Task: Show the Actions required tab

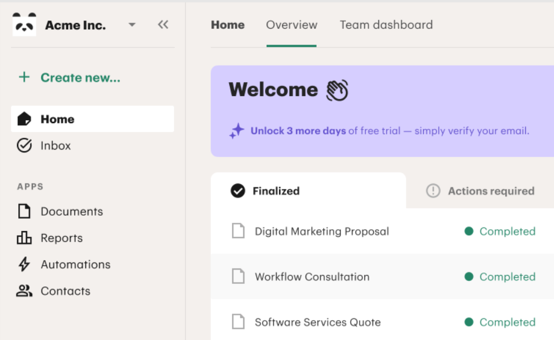Action: 491,191
